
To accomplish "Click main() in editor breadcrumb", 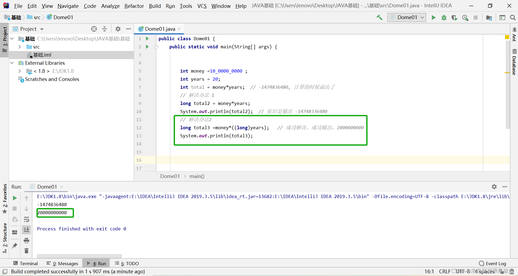I will [x=197, y=176].
